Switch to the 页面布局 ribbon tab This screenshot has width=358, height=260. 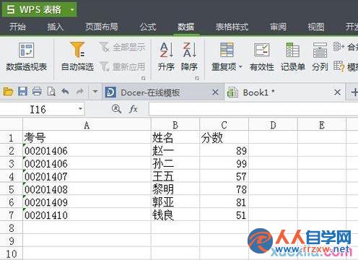(x=102, y=27)
